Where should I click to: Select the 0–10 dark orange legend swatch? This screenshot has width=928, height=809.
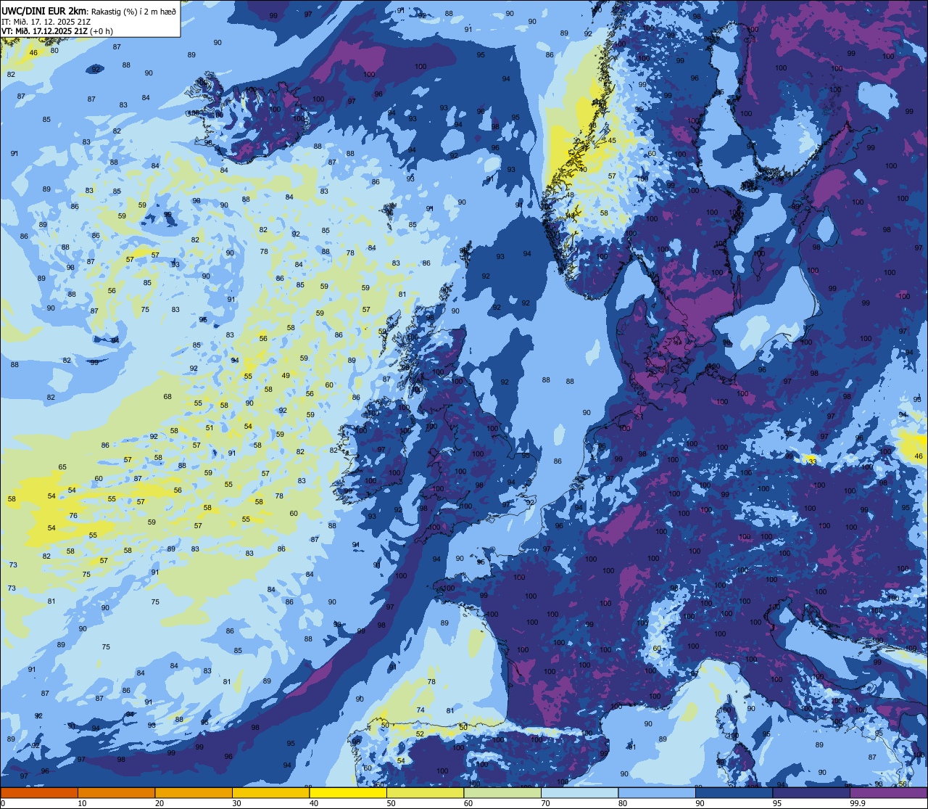[x=39, y=792]
